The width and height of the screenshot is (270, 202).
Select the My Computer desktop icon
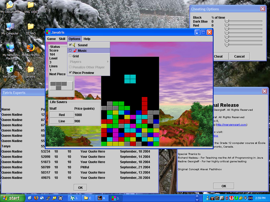pyautogui.click(x=10, y=29)
